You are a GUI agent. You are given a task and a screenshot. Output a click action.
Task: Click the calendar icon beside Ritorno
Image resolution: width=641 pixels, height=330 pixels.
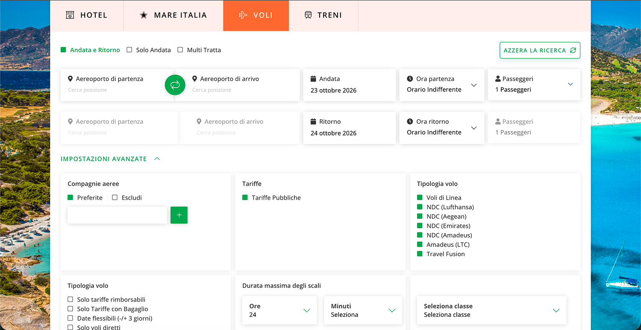[313, 121]
